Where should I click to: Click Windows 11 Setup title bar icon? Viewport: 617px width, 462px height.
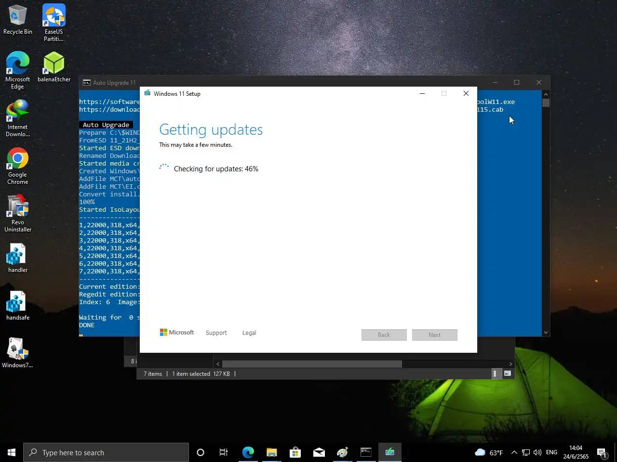(147, 93)
